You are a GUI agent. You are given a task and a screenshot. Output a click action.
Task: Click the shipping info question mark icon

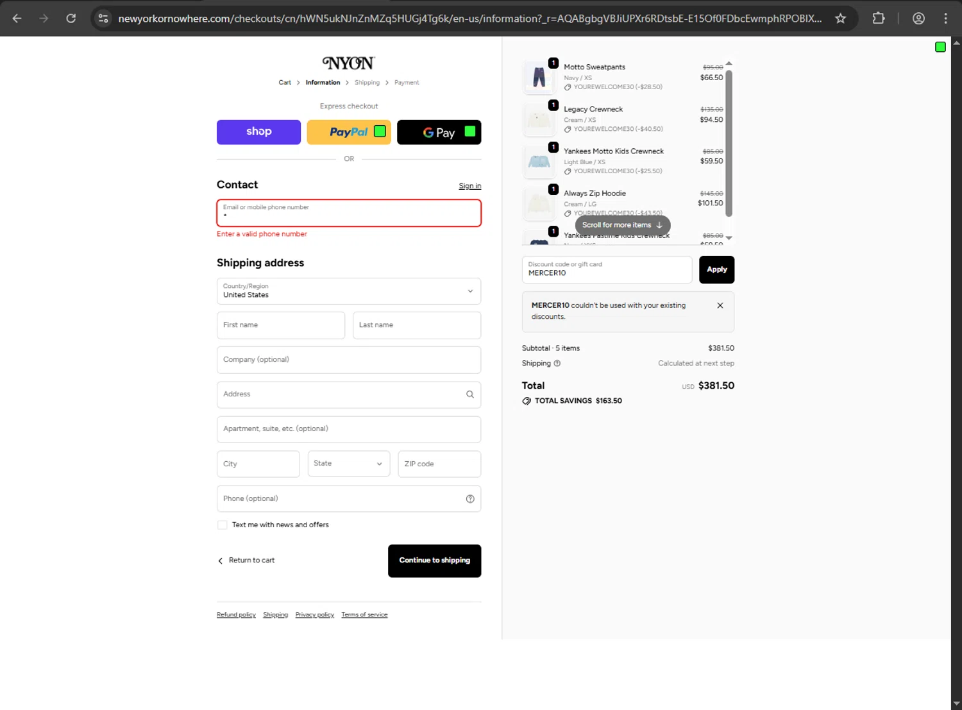(557, 363)
